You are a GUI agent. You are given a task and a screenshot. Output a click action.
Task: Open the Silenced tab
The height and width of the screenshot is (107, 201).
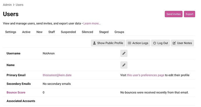[x=87, y=32]
